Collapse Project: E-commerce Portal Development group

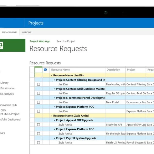(54, 98)
